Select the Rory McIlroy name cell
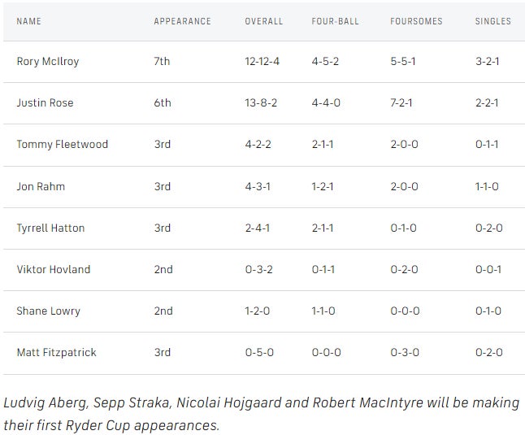Screen dimensions: 525x435 click(48, 61)
